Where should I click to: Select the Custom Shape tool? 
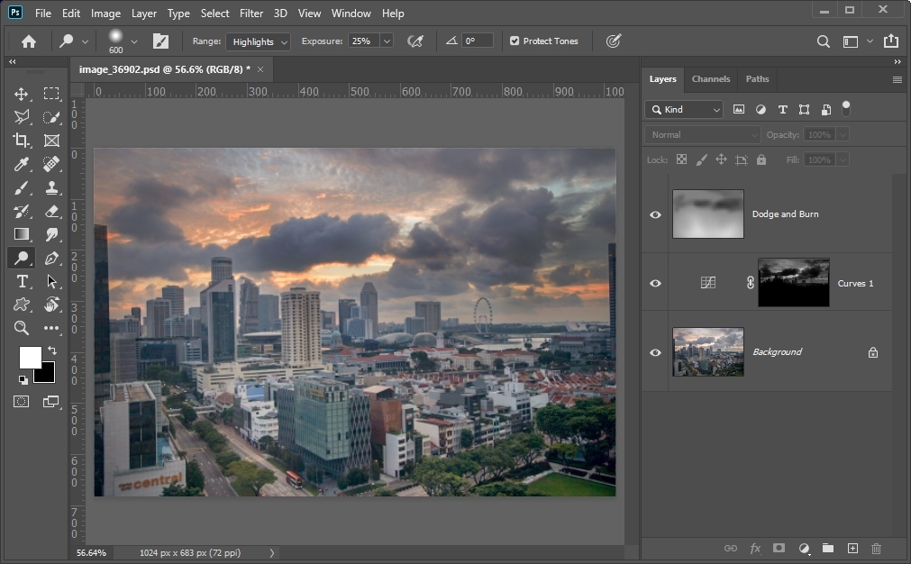point(22,305)
